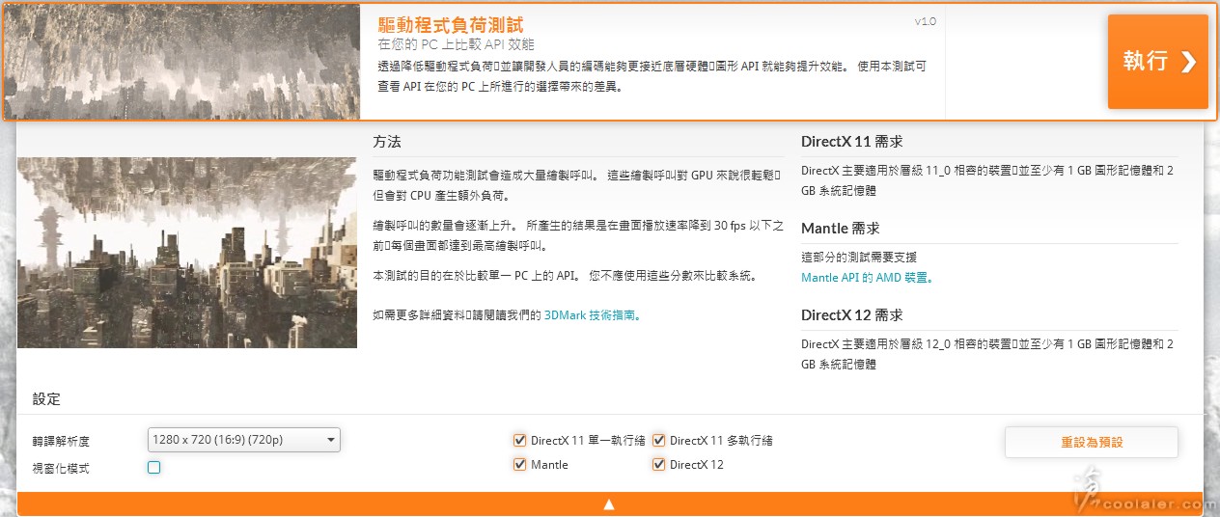Toggle the Mantle checkbox
This screenshot has height=517, width=1220.
(x=520, y=465)
